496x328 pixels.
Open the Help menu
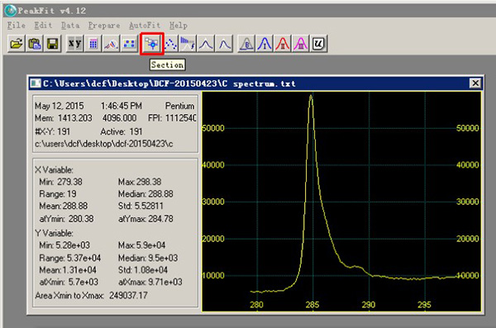(x=179, y=26)
